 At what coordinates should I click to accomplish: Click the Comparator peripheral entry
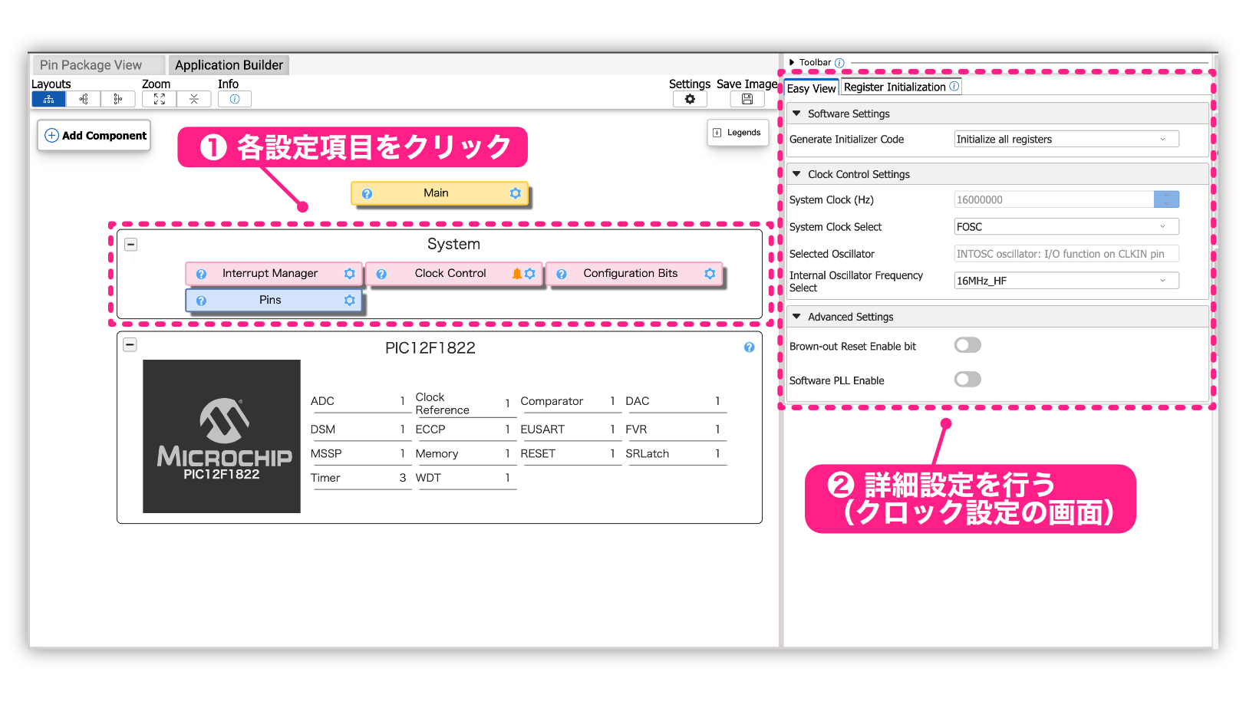(x=569, y=401)
